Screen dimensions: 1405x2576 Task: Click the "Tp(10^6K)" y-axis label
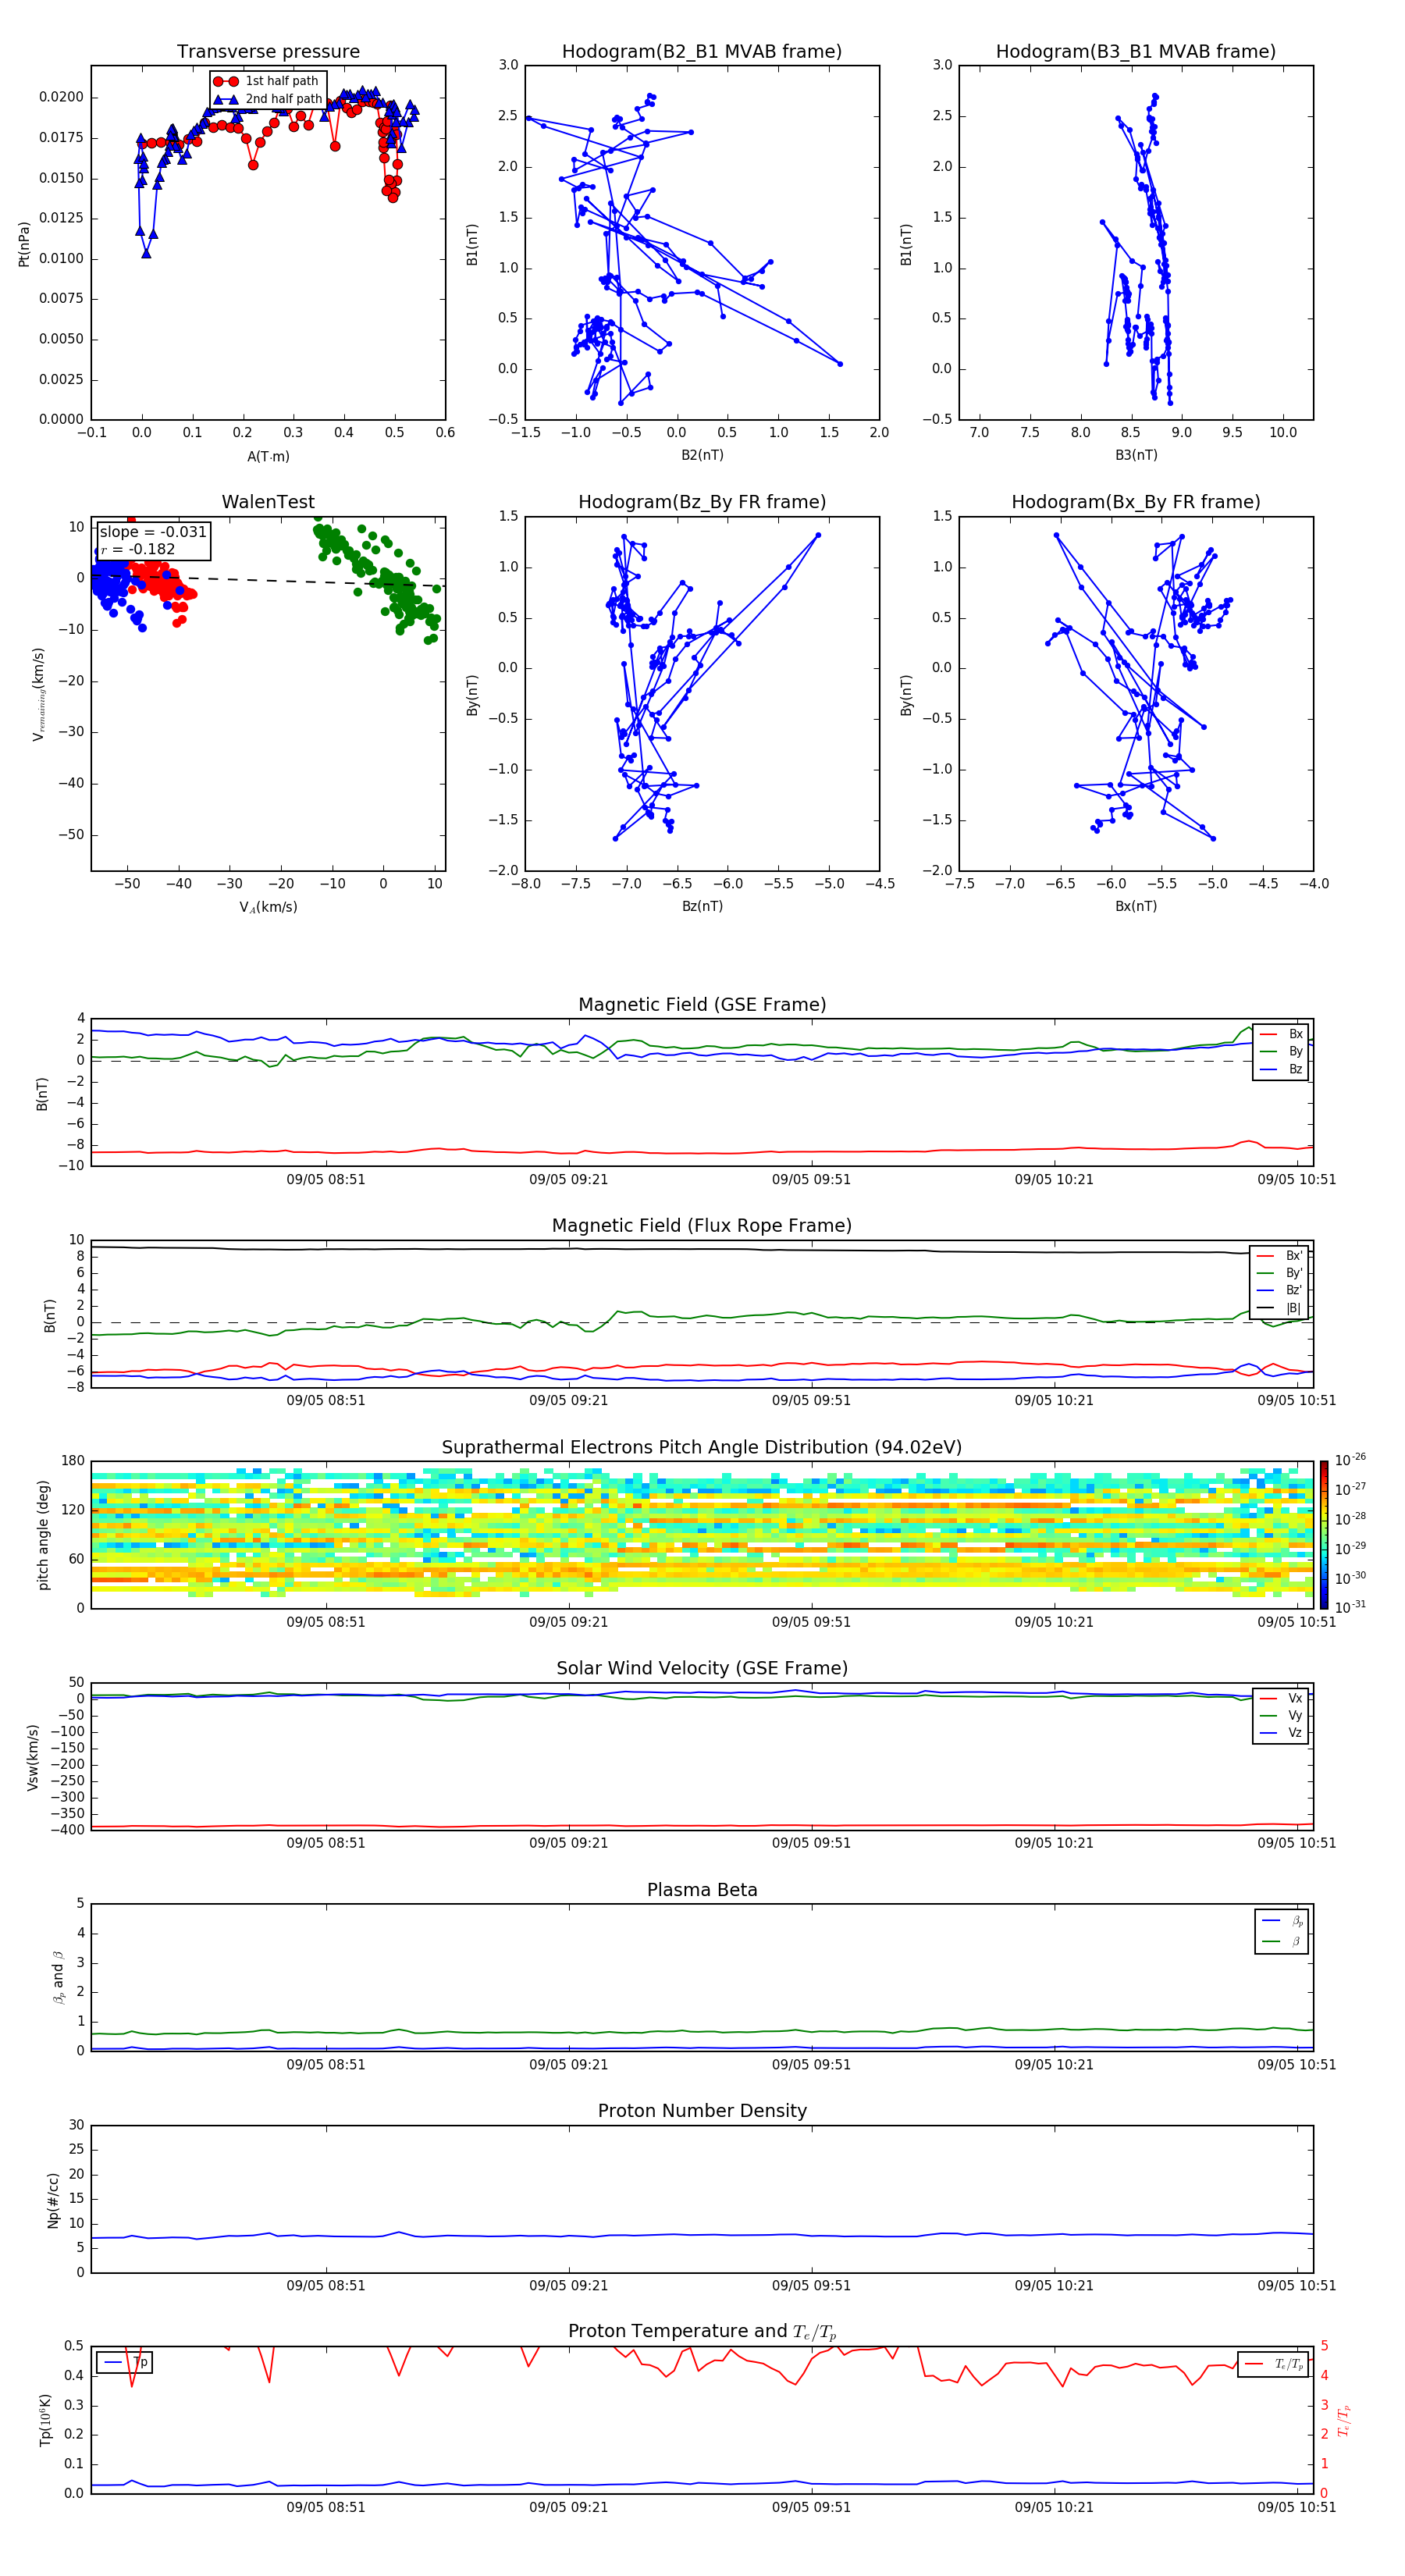pos(45,2420)
